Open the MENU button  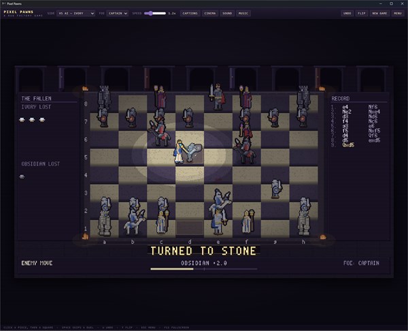click(398, 14)
